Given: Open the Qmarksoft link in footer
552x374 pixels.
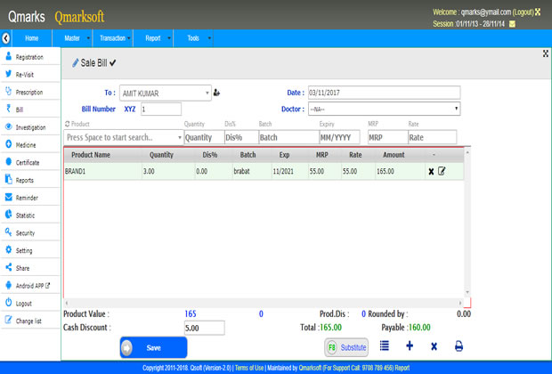Looking at the screenshot, I should 310,368.
